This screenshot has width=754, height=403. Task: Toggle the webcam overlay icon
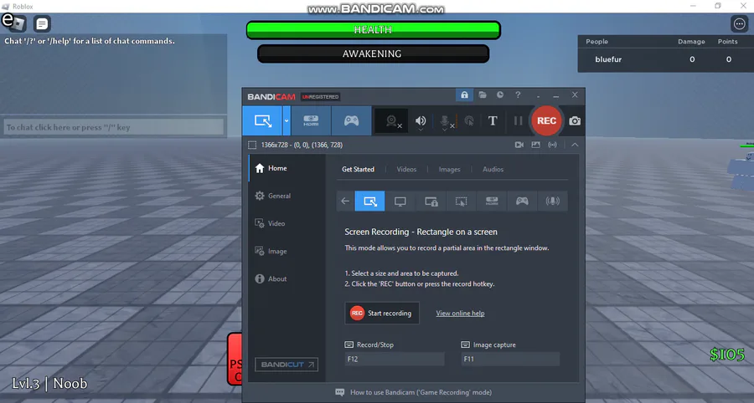[393, 121]
